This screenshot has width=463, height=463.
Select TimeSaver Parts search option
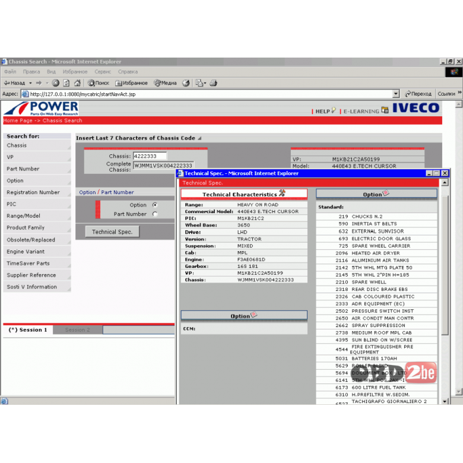[x=37, y=264]
